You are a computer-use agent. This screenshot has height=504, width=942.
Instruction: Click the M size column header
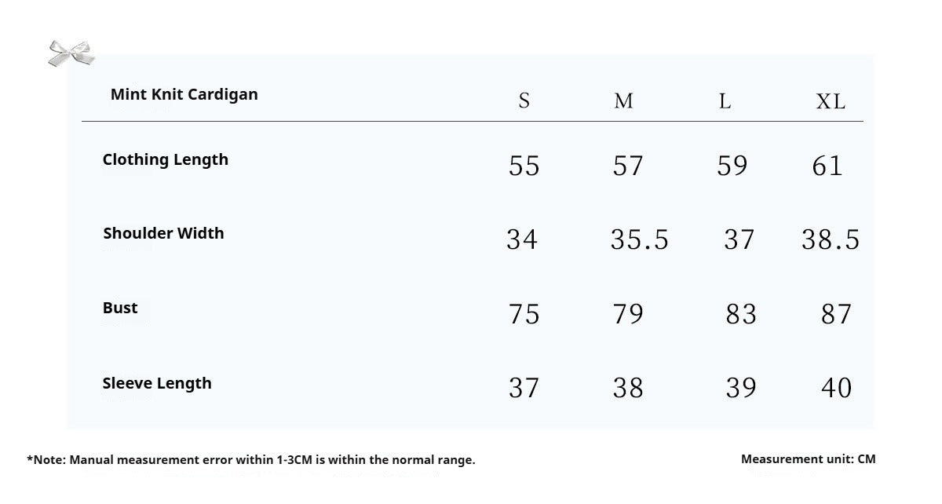click(x=623, y=101)
